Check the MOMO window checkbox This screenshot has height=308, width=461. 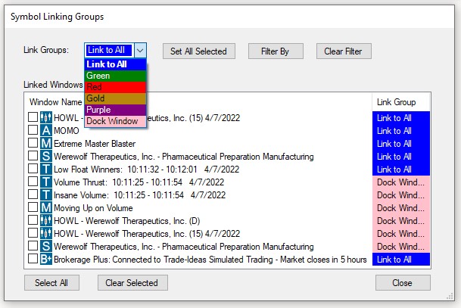point(33,131)
